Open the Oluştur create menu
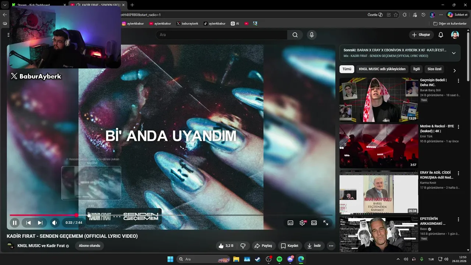 [421, 35]
